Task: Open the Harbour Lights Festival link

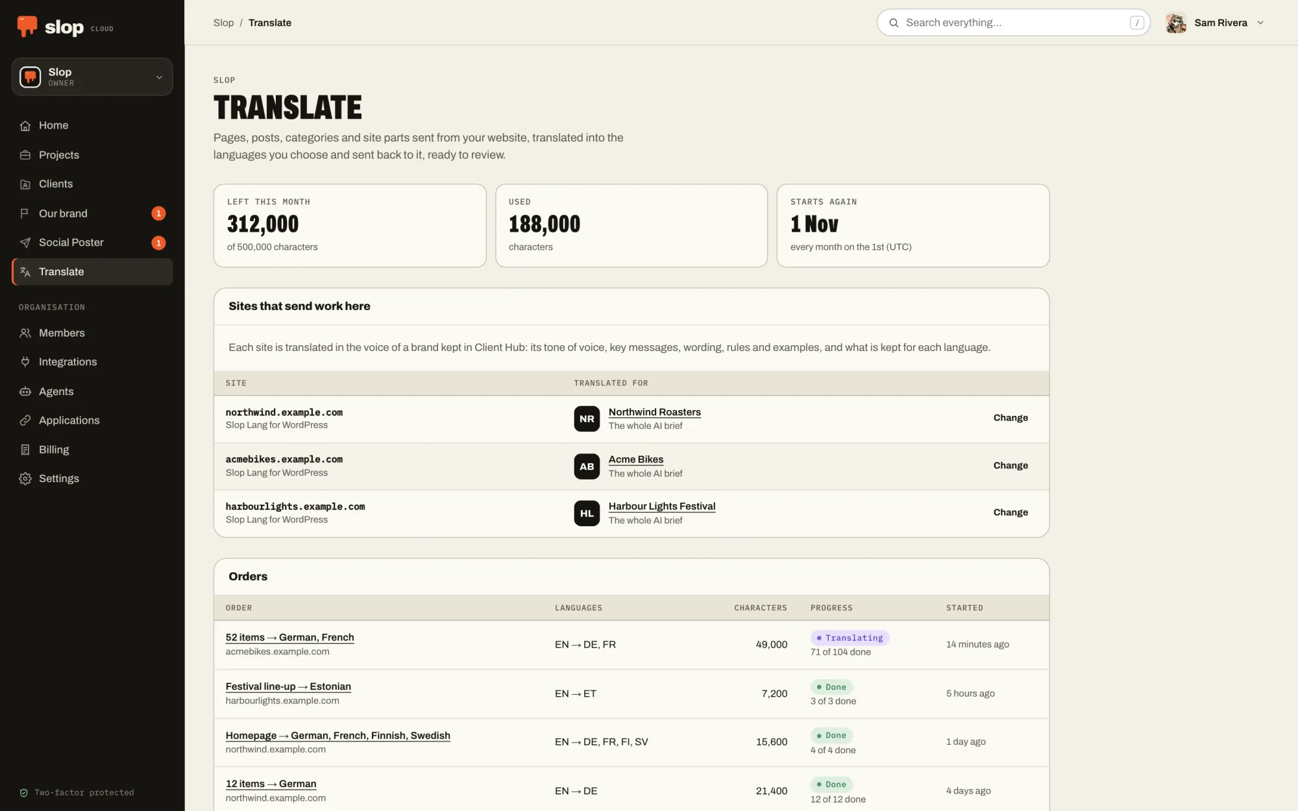Action: [661, 506]
